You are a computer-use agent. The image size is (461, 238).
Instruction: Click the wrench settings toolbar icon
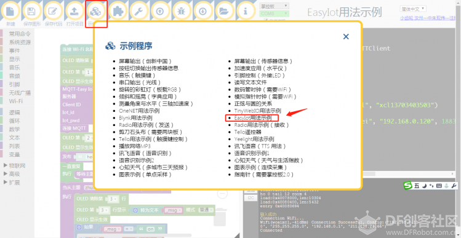point(138,11)
